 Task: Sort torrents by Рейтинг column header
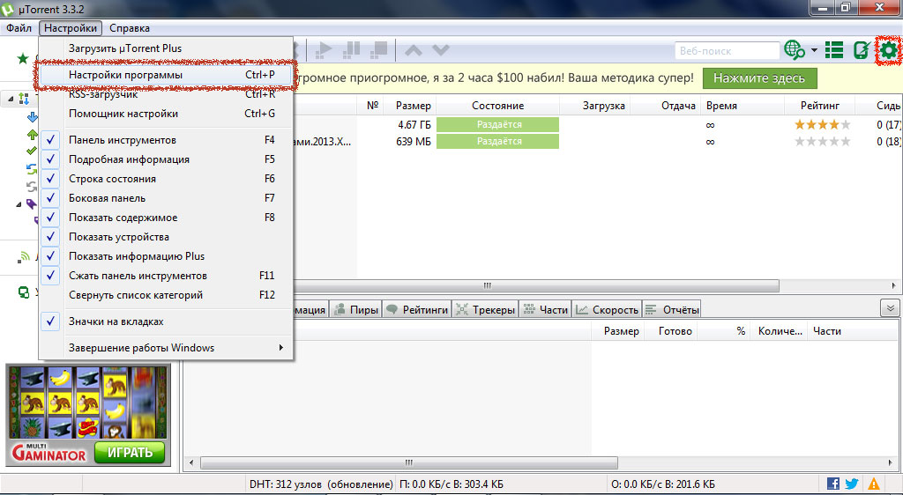click(x=819, y=106)
